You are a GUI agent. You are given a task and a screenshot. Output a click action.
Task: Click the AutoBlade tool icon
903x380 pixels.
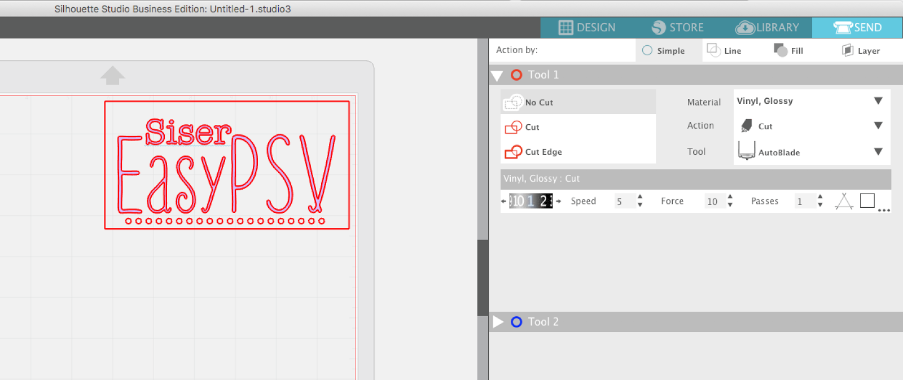[747, 150]
